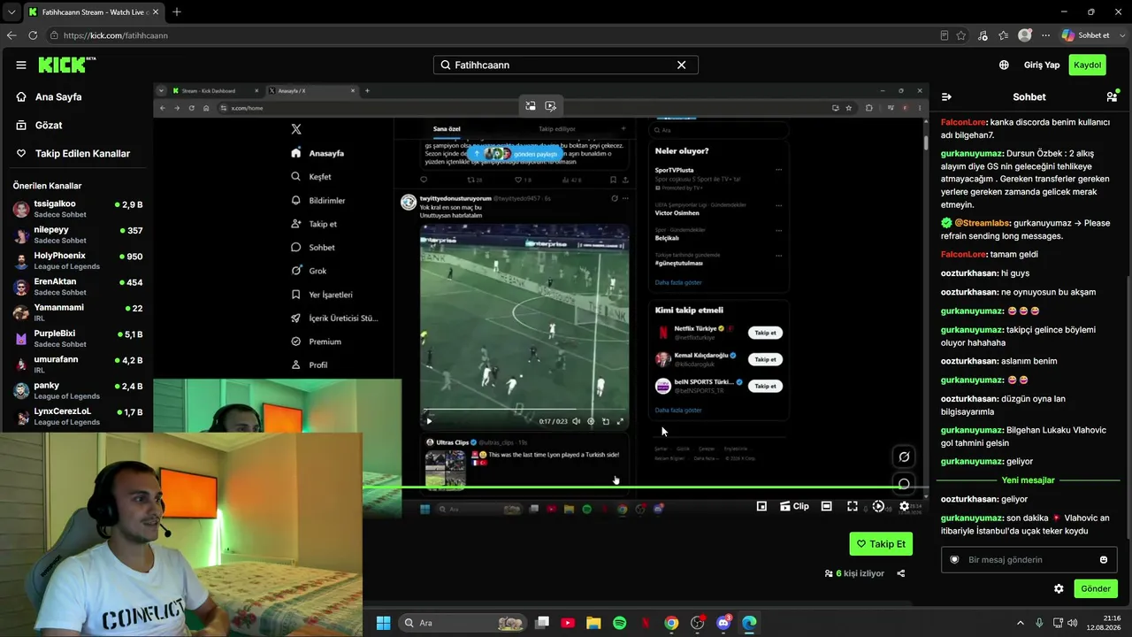
Task: Open the stream player settings gear
Action: point(904,506)
